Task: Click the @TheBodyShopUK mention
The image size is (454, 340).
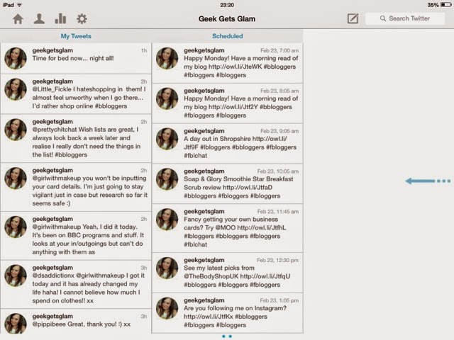Action: click(x=211, y=276)
